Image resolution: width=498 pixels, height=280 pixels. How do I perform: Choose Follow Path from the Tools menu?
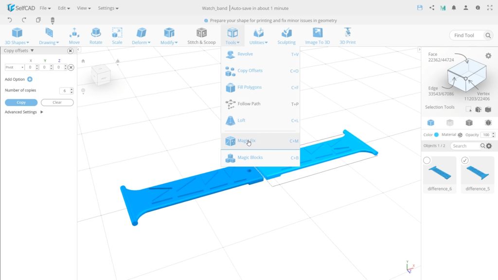click(261, 104)
